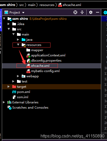Viewport: 107px width, 141px height.
Task: Collapse the src folder arrow
Action: (x=9, y=29)
